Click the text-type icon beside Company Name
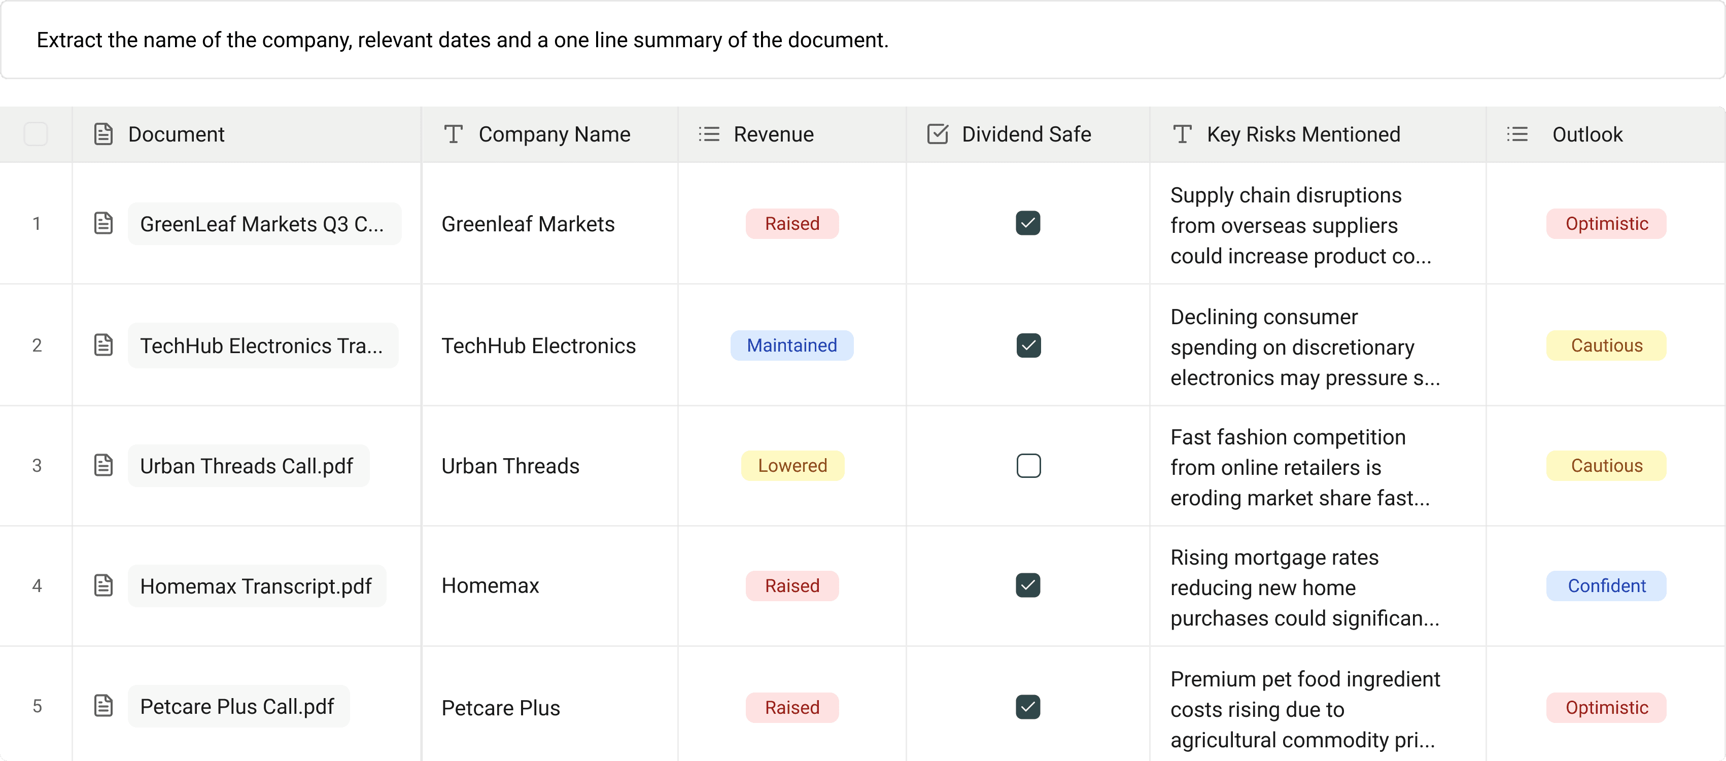Screen dimensions: 1726x761 454,134
